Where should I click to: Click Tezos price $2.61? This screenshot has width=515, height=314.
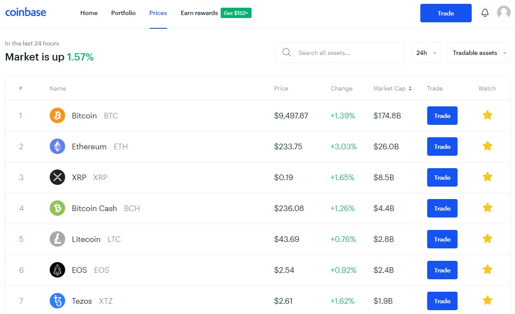[283, 301]
